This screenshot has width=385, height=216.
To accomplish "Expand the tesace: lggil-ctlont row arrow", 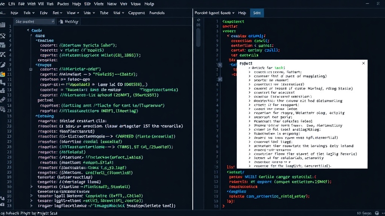I will pyautogui.click(x=32, y=201).
